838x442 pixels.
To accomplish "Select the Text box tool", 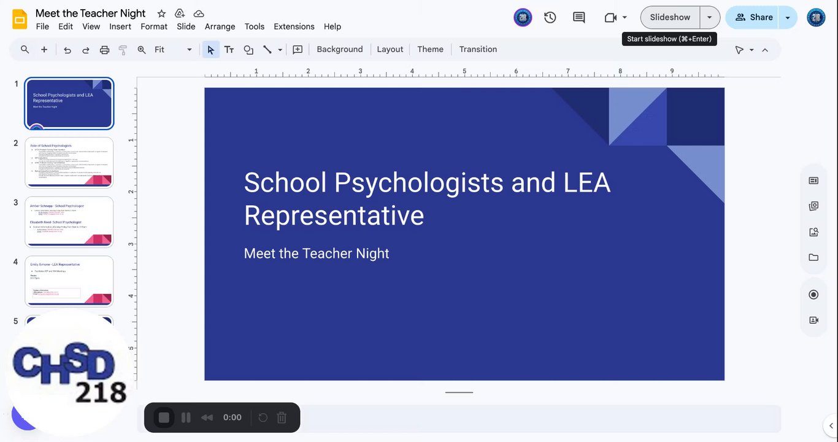I will 229,50.
